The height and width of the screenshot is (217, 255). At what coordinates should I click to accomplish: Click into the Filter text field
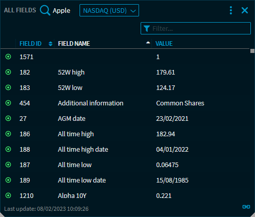pyautogui.click(x=195, y=28)
